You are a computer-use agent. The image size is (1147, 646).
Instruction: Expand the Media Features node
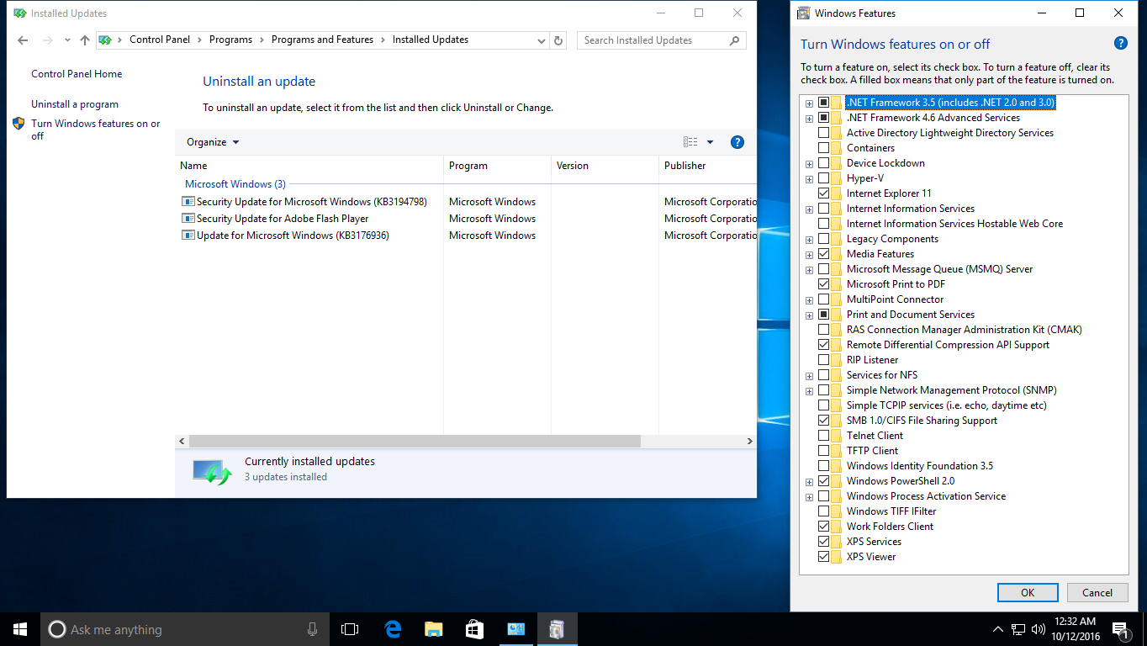[x=809, y=255]
